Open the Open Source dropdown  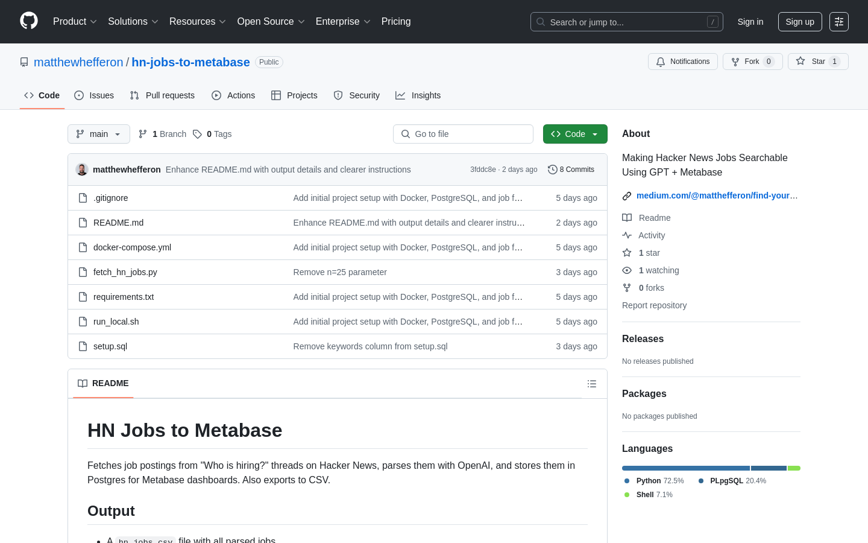[271, 21]
